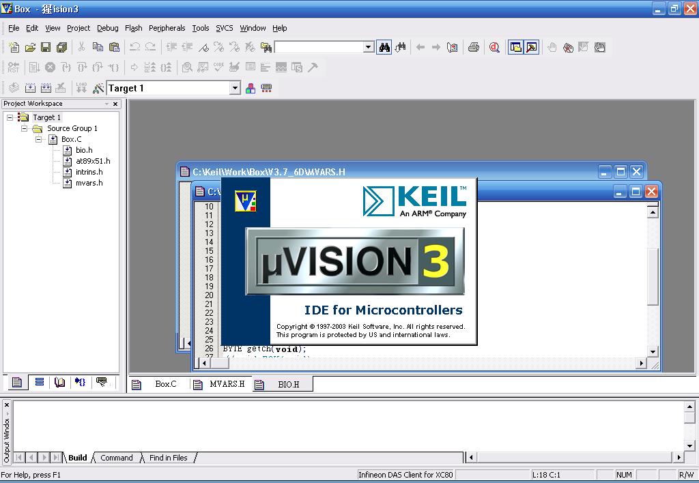Open the Components, Environment, Books blocks icon
699x483 pixels.
tap(251, 88)
